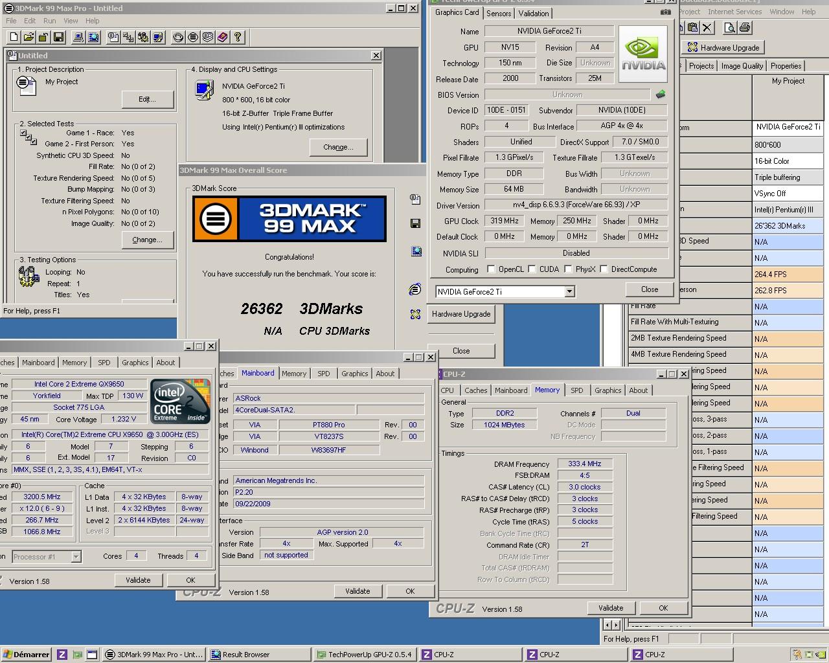Click the icon beside the Hardware Upgrade button
Viewport: 829px width, 663px height.
point(415,314)
